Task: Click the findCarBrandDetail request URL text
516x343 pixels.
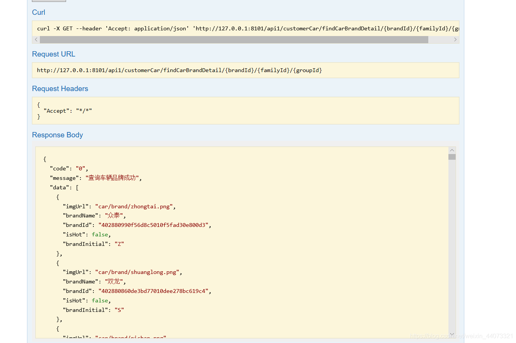Action: tap(179, 70)
